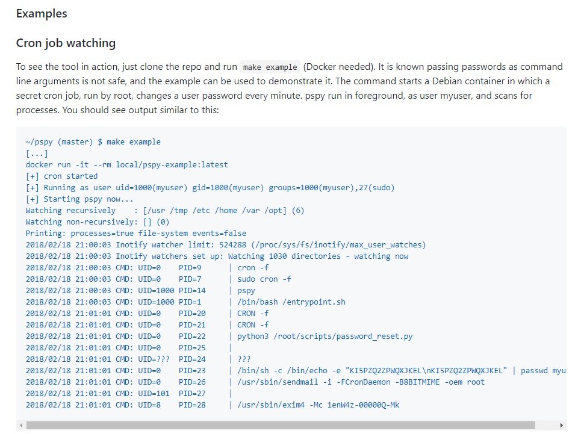Click the Watching recursively line

[165, 210]
